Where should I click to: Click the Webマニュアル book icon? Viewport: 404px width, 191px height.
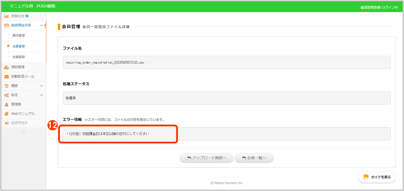6,114
